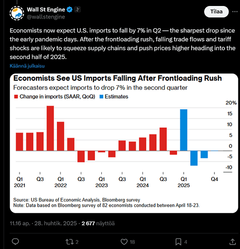Viewport: 240px width, 249px height.
Task: Open the @wallstengine handle link
Action: coord(46,17)
